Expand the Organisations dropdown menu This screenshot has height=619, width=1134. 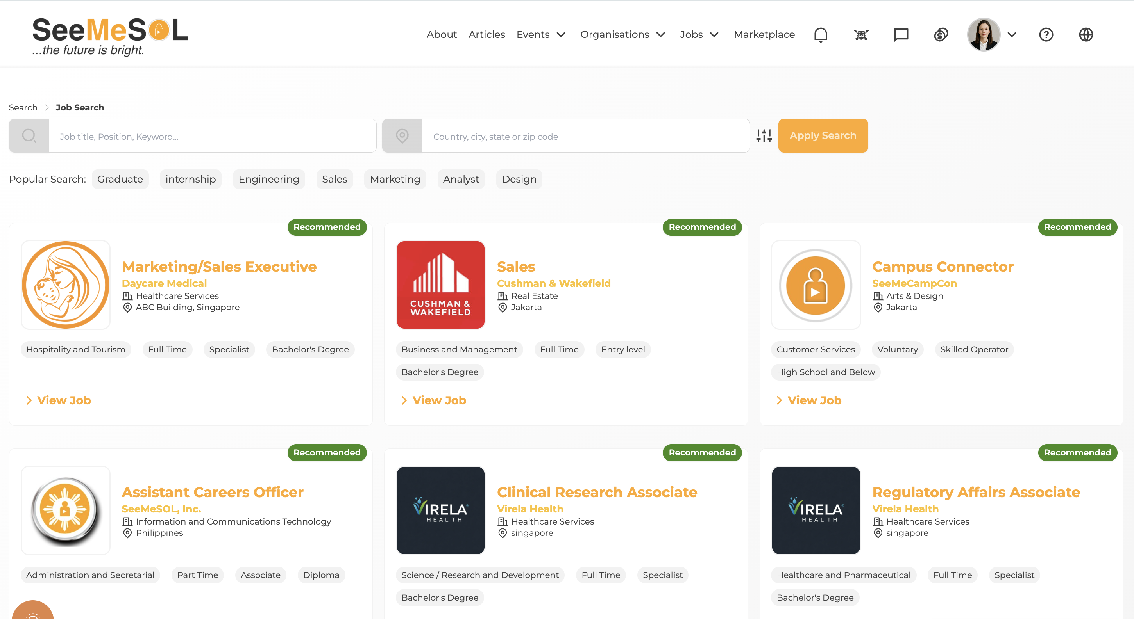click(622, 34)
